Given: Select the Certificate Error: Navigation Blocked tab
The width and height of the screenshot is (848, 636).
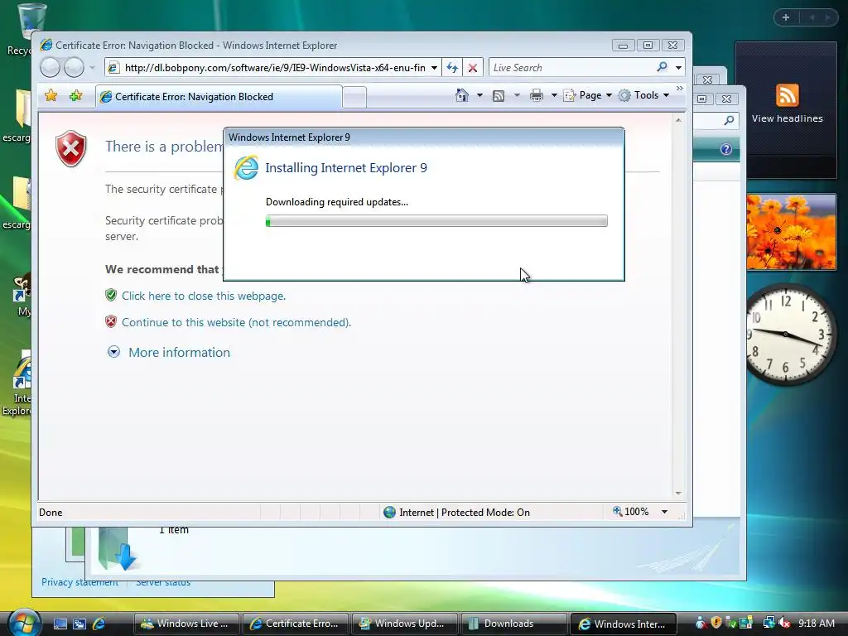Looking at the screenshot, I should 219,97.
